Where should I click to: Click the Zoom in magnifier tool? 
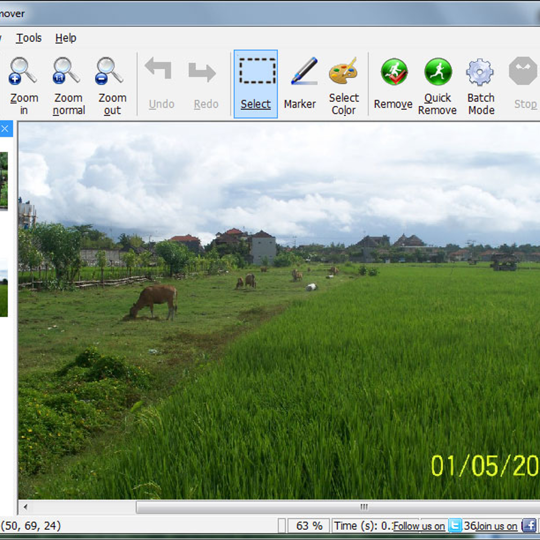point(23,85)
